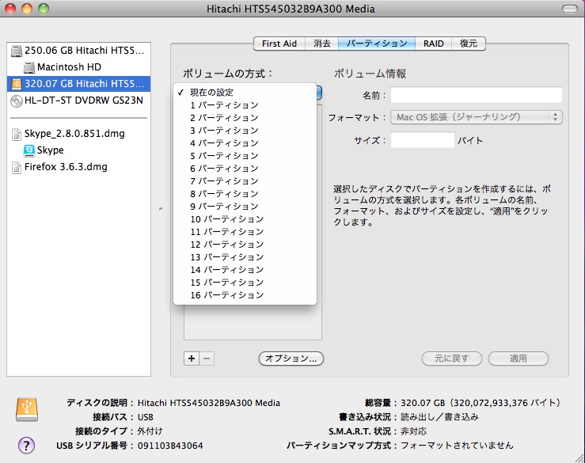
Task: Click the Macintosh HD volume icon
Action: click(29, 67)
